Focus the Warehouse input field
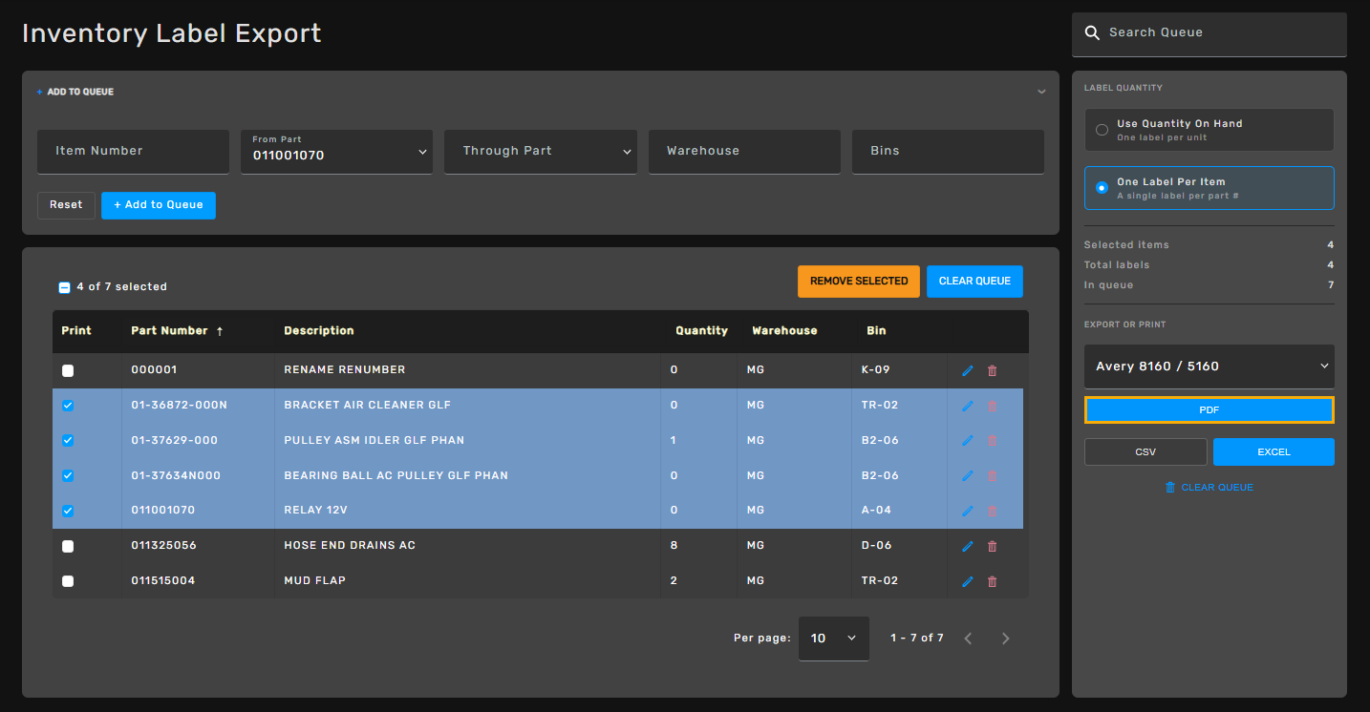Screen dimensions: 1370x712 744,152
